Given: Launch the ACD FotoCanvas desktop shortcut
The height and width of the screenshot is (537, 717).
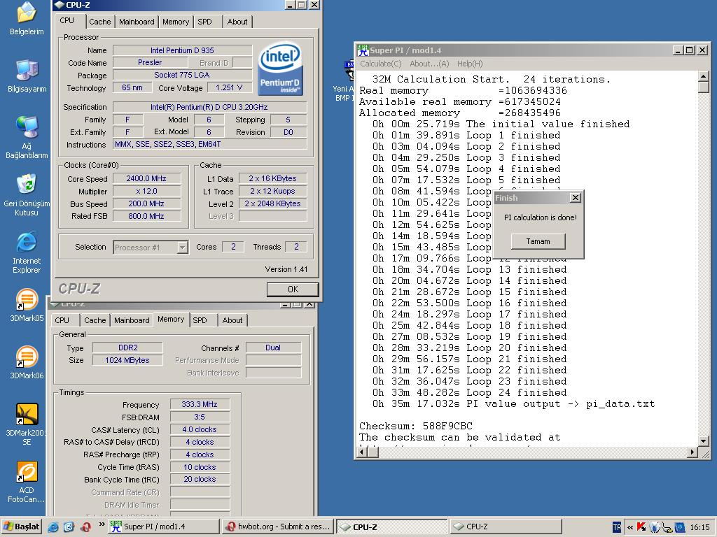Looking at the screenshot, I should point(27,482).
